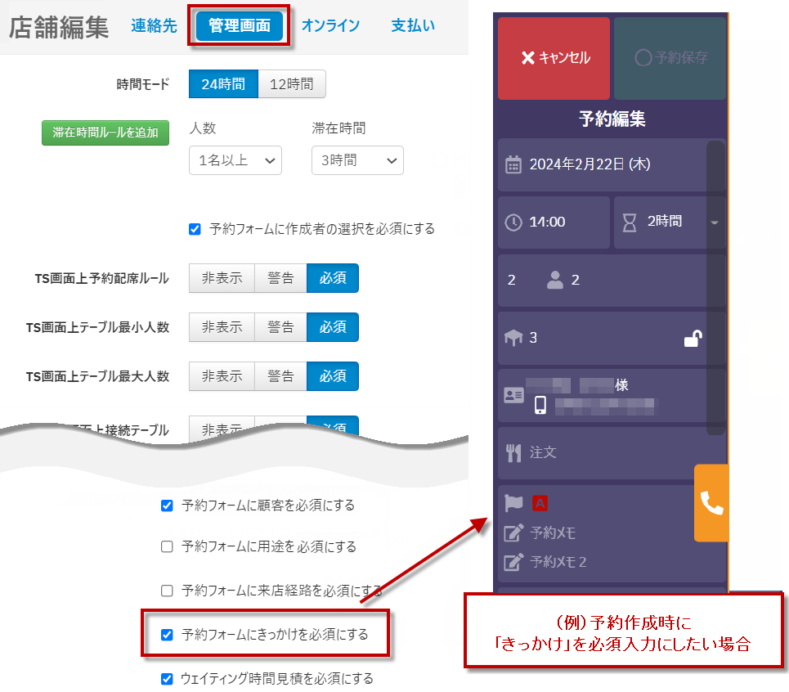Click the green 滞在時間ルールを追加 button
The height and width of the screenshot is (692, 789).
(x=105, y=133)
